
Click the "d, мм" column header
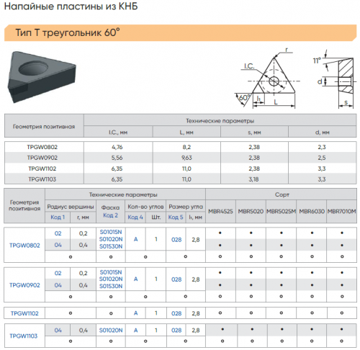323,132
